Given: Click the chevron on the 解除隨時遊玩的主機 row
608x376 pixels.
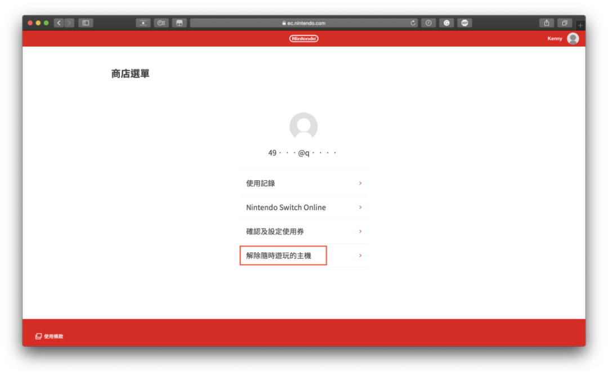Looking at the screenshot, I should pos(360,256).
